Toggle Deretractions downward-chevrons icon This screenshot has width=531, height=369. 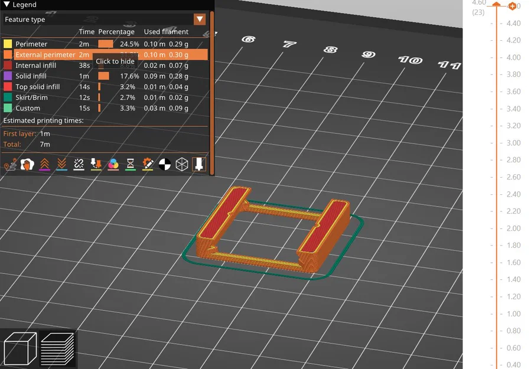tap(61, 165)
